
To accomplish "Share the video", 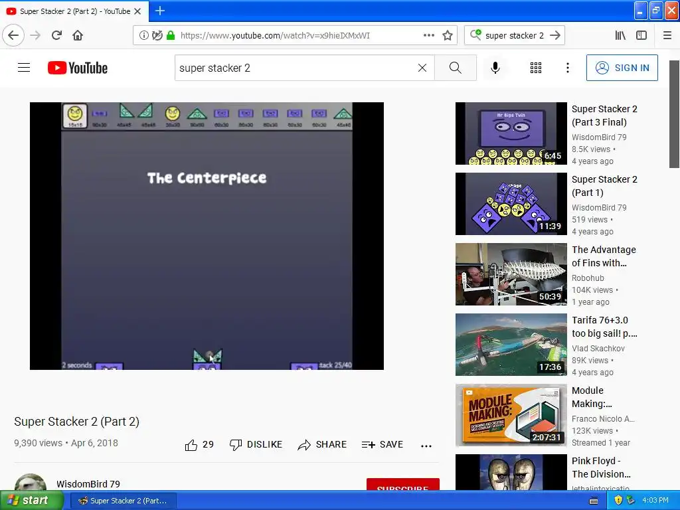I will click(x=322, y=444).
